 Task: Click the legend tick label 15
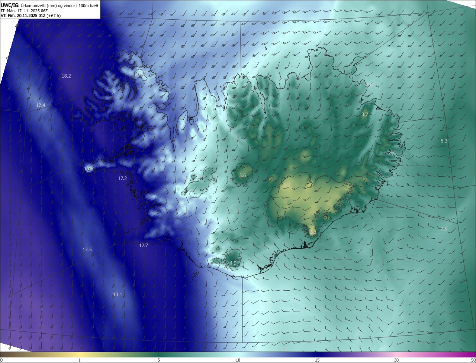click(317, 360)
